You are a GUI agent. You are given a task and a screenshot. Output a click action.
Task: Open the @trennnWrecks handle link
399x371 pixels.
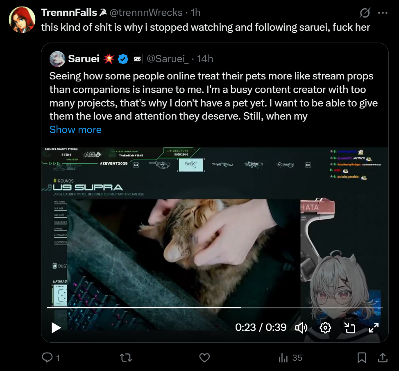point(146,12)
